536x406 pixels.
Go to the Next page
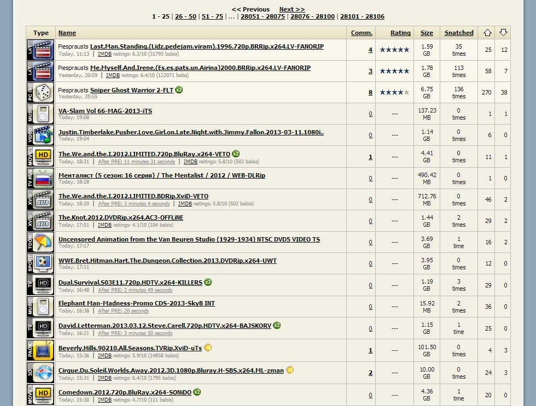292,9
